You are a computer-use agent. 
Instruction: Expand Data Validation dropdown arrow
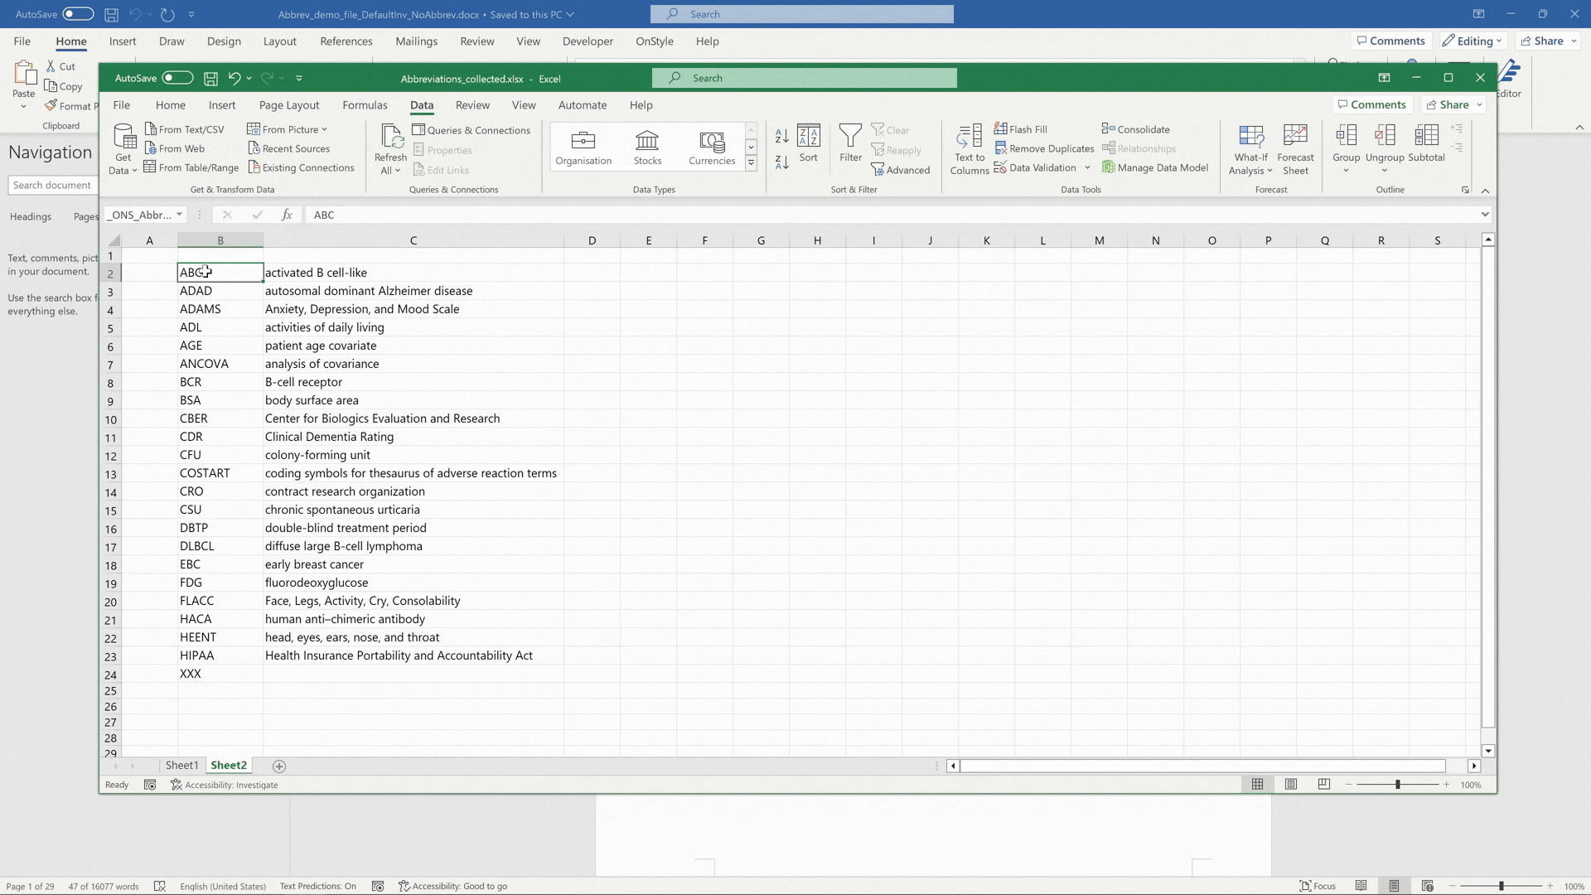[1087, 167]
